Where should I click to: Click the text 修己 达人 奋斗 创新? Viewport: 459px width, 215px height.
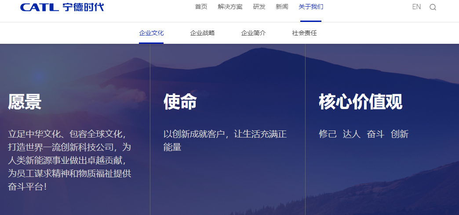click(364, 134)
